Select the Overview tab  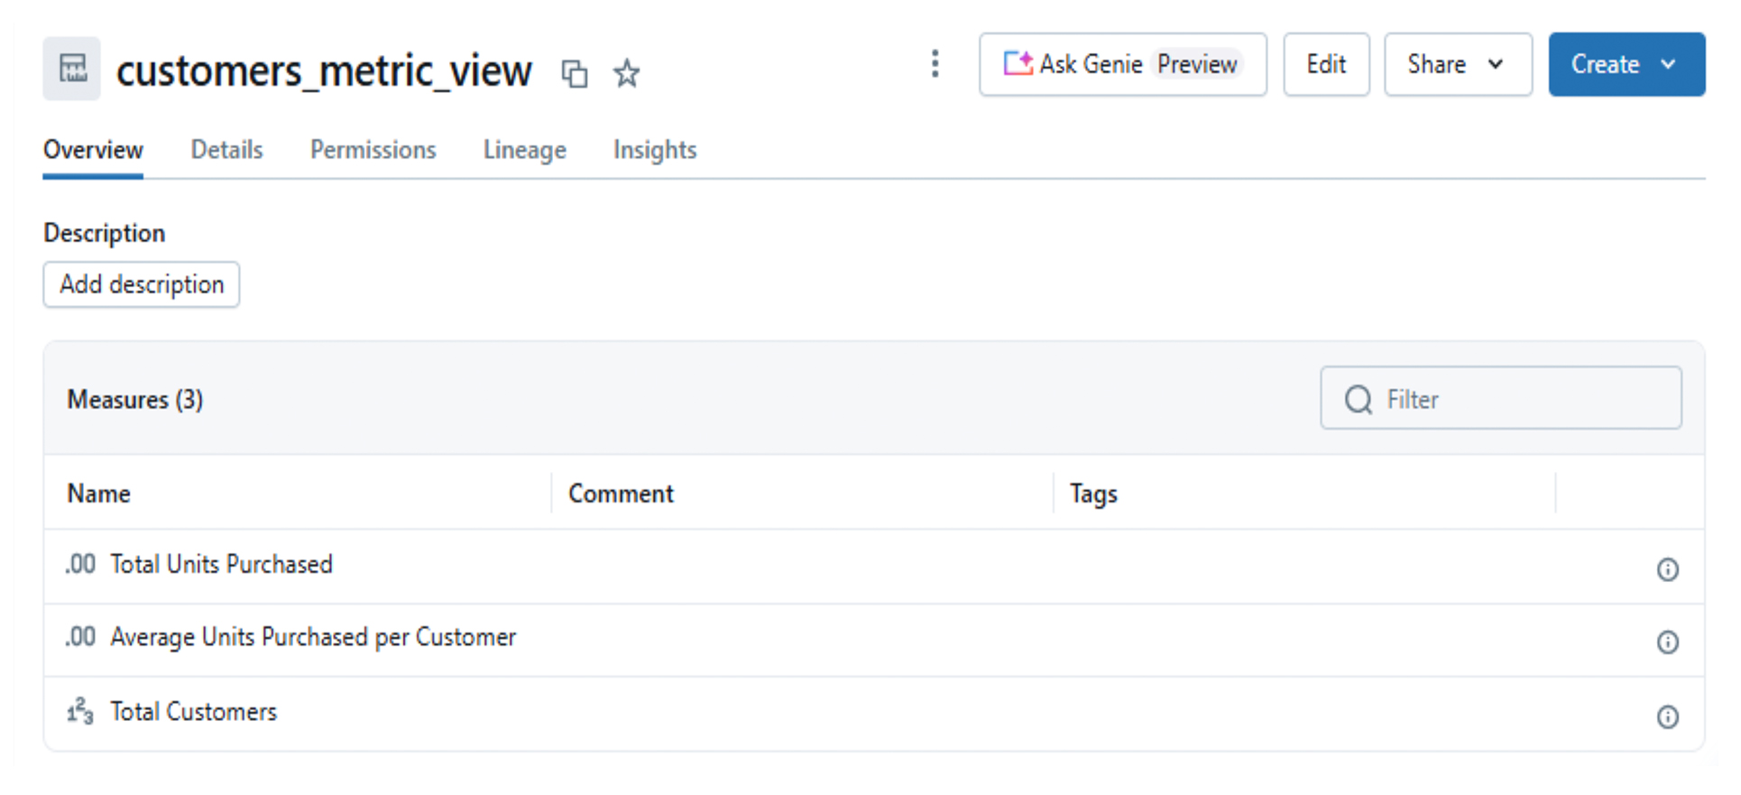pos(93,150)
